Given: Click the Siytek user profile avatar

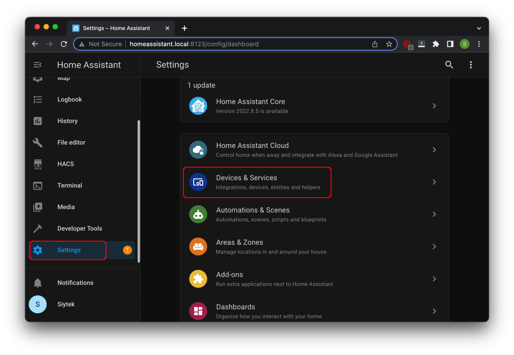Looking at the screenshot, I should tap(37, 304).
